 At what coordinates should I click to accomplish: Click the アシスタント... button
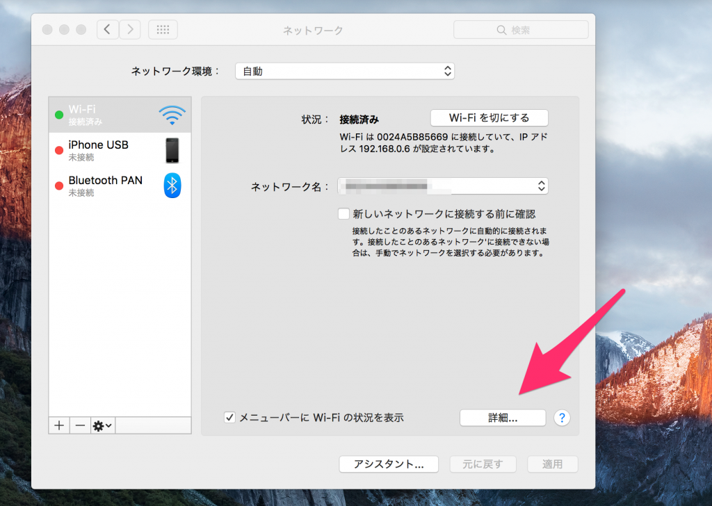click(x=389, y=464)
